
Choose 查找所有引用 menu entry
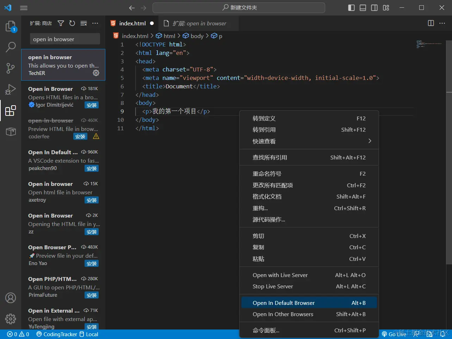pos(309,157)
